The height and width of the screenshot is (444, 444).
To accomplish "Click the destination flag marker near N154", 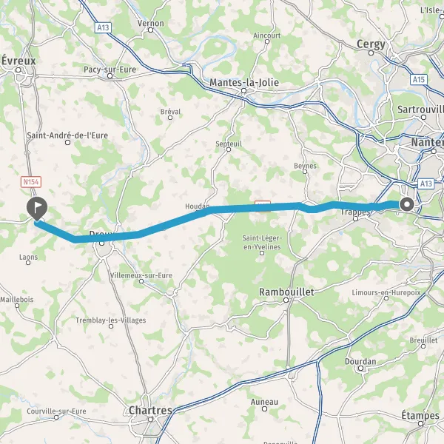I will [37, 208].
